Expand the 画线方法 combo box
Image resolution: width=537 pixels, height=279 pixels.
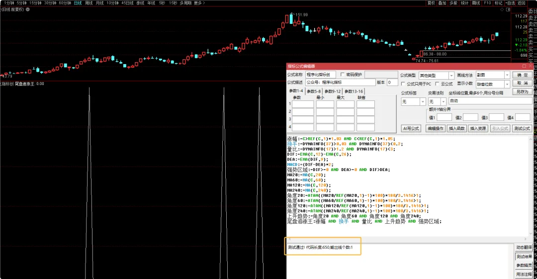point(507,75)
